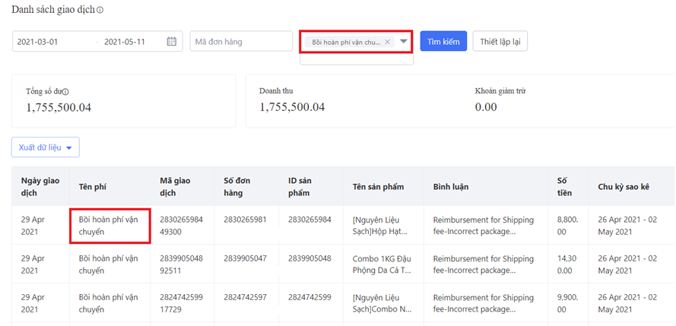The height and width of the screenshot is (326, 676).
Task: Click the Thiết lập lại reset button
Action: (x=500, y=42)
